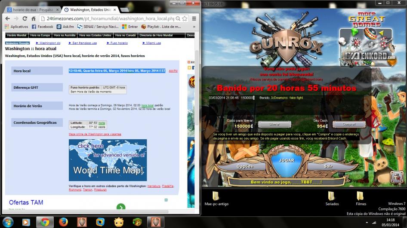
Task: Click the AM/PM link
Action: [x=173, y=71]
